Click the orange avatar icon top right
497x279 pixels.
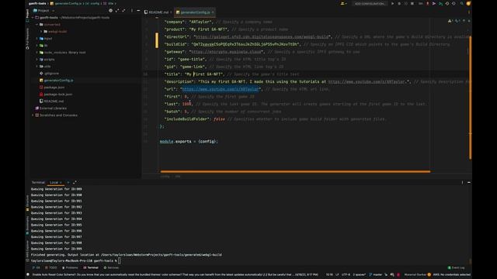468,4
